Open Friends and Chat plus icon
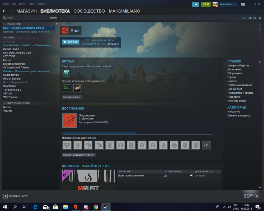 [257, 196]
